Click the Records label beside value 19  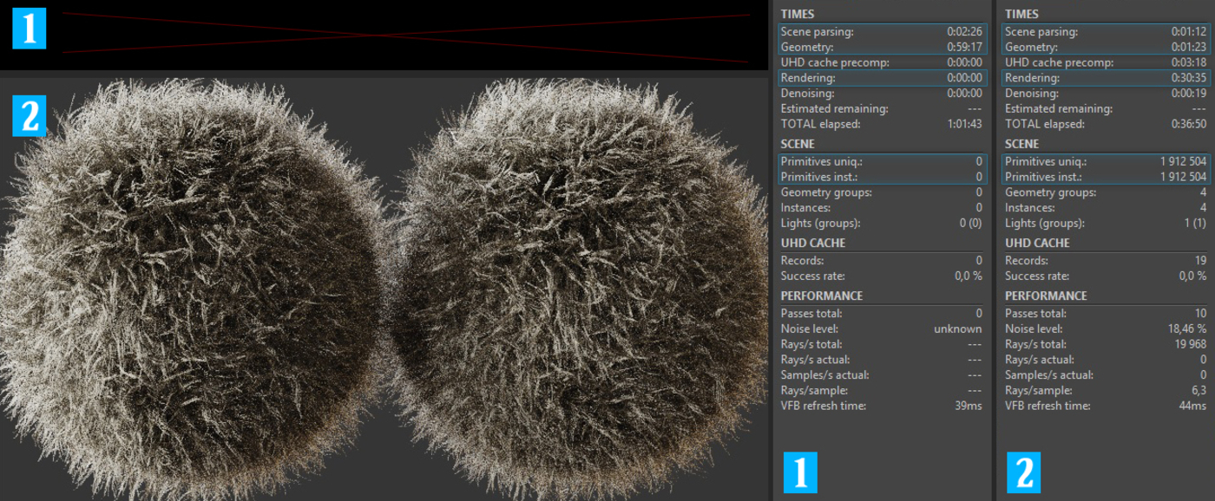[x=1027, y=261]
